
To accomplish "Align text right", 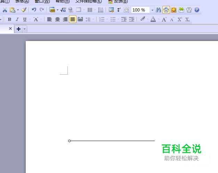I will 65,19.
